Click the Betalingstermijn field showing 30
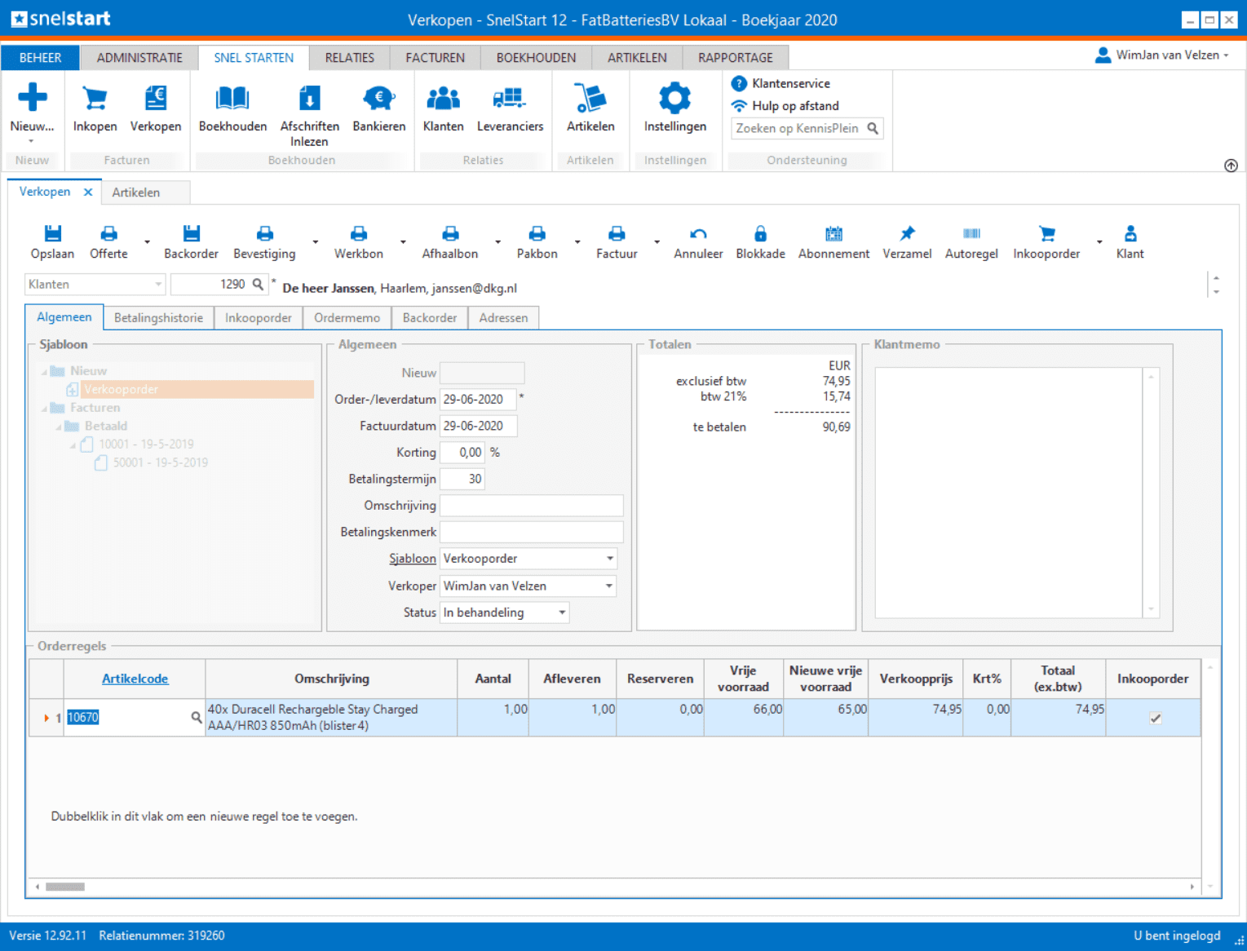 [462, 479]
